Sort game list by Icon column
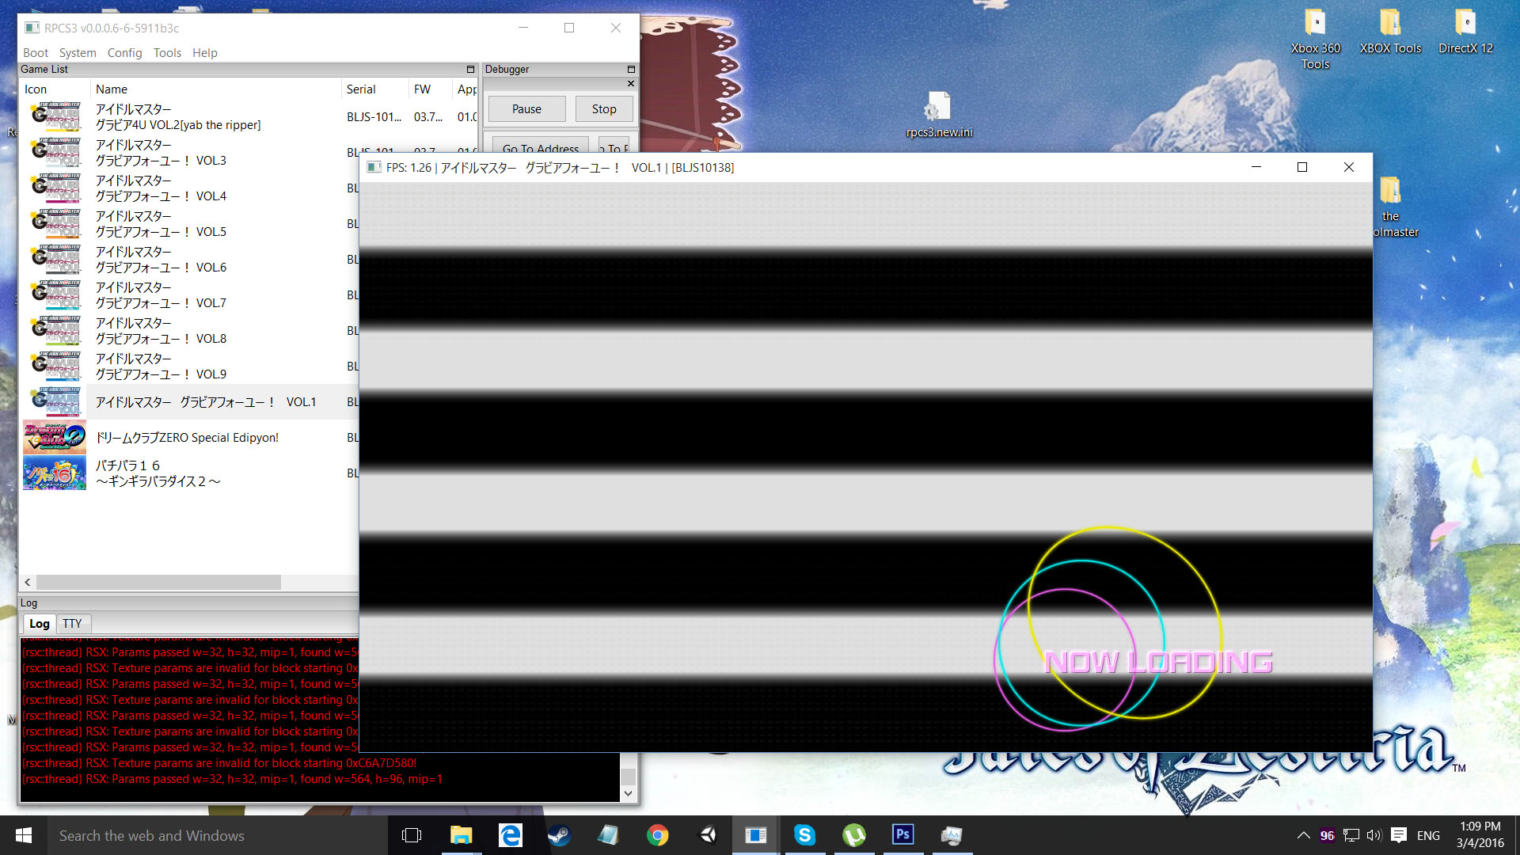 54,89
